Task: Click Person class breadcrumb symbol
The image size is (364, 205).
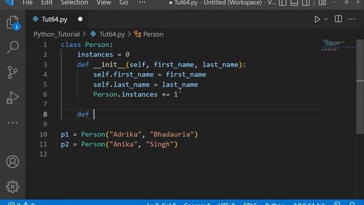Action: pyautogui.click(x=153, y=34)
